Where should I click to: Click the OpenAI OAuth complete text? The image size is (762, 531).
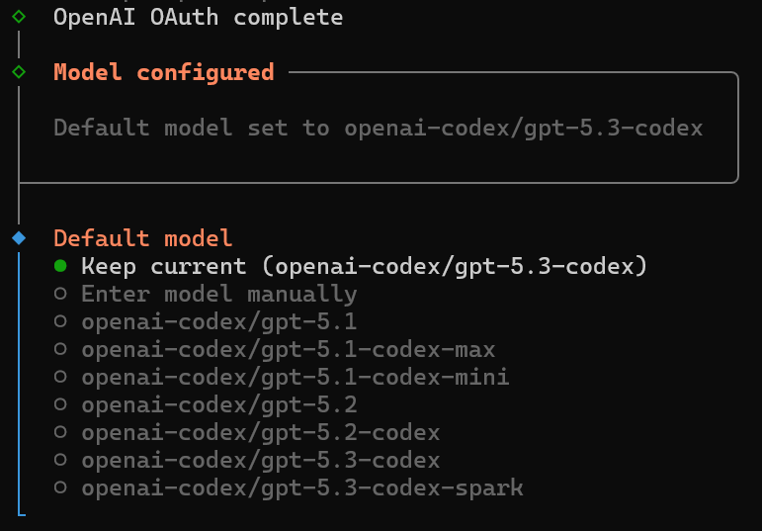pos(199,17)
